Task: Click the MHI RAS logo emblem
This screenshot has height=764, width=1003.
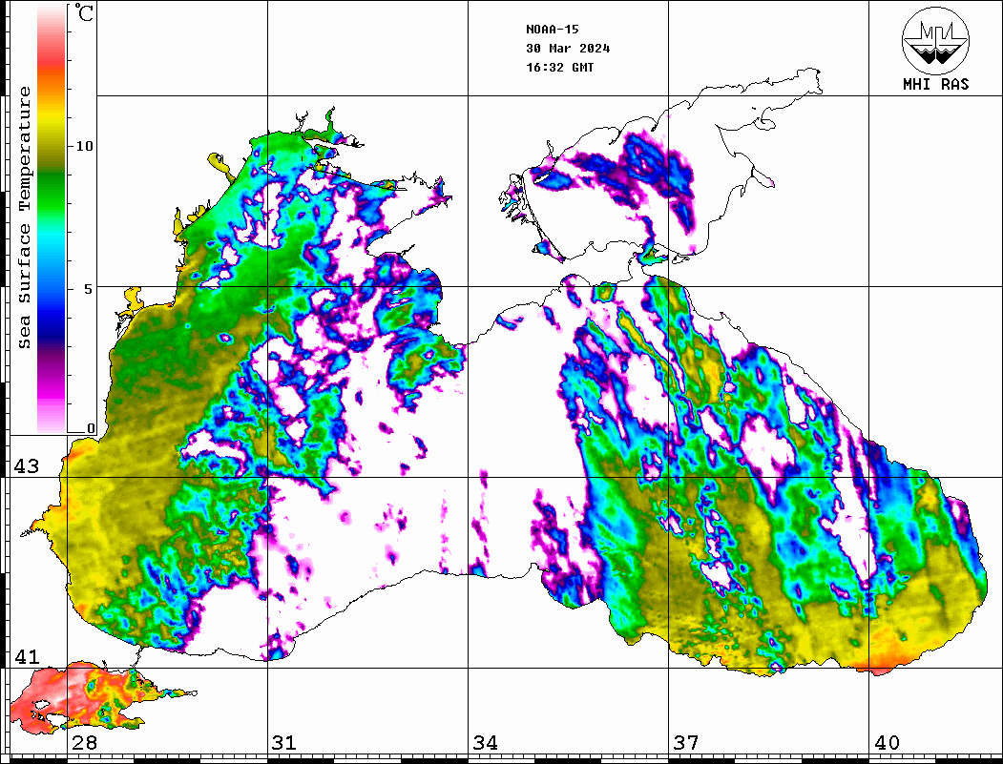Action: coord(936,40)
